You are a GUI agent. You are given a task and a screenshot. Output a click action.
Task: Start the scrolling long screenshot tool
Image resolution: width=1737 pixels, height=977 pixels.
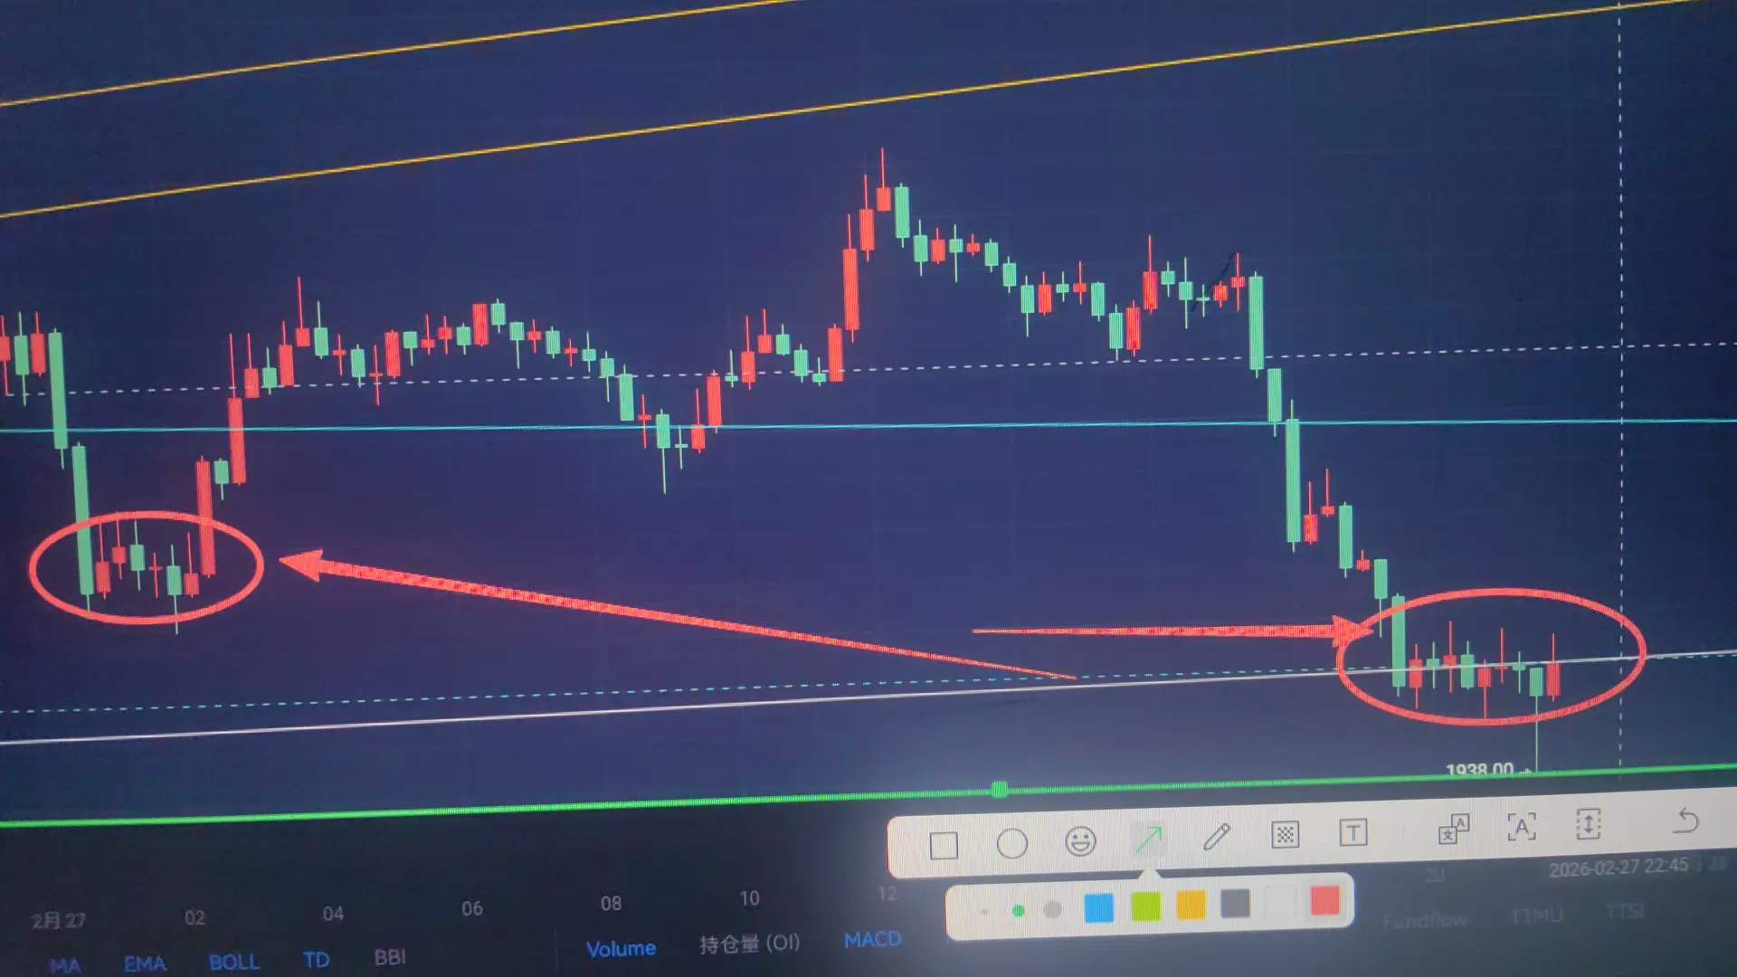point(1589,824)
